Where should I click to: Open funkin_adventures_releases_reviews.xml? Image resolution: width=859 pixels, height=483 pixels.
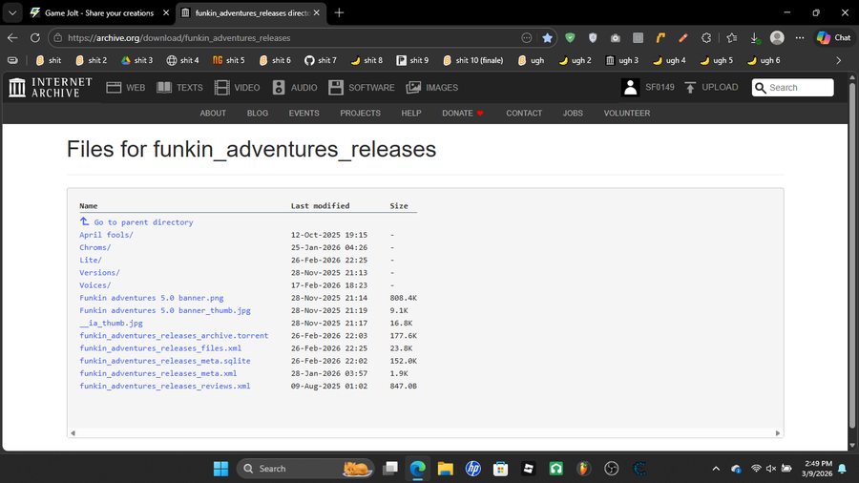point(165,386)
